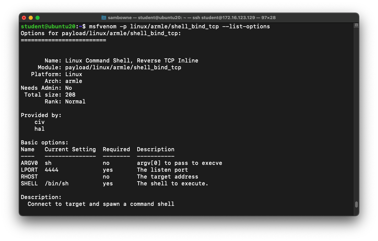Viewport: 378px width, 241px height.
Task: Click the split pane icon
Action: [356, 25]
